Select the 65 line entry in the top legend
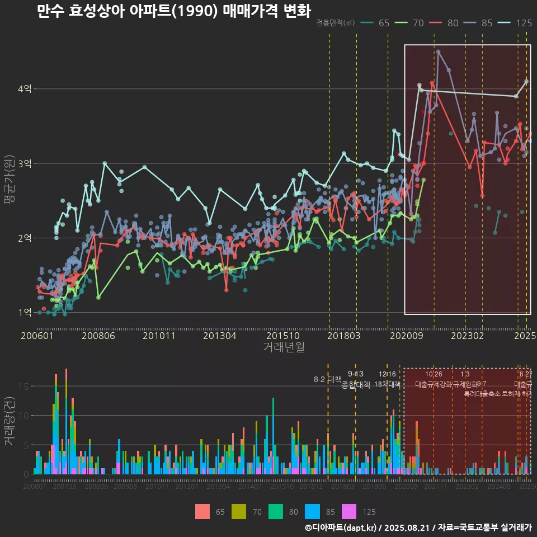 pos(375,23)
